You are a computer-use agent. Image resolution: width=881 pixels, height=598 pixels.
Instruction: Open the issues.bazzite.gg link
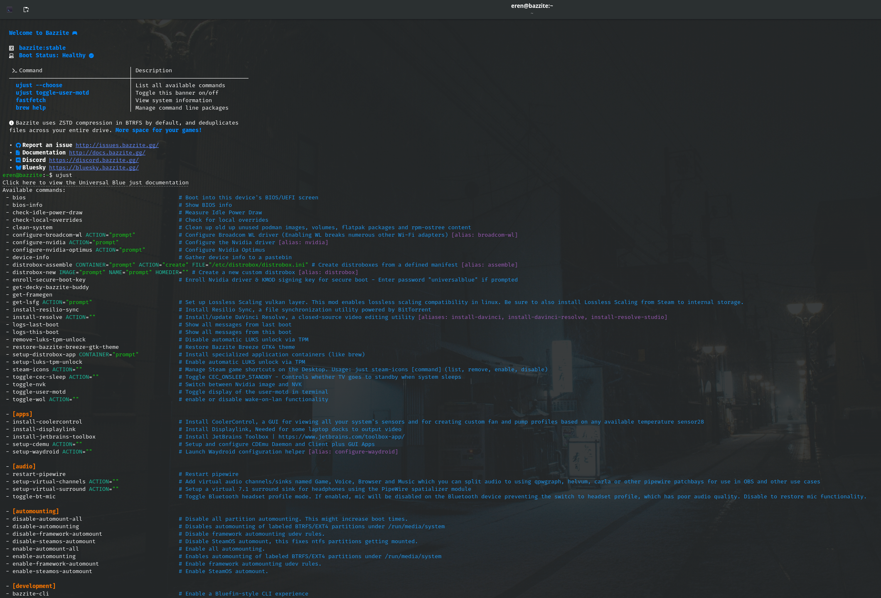tap(117, 145)
